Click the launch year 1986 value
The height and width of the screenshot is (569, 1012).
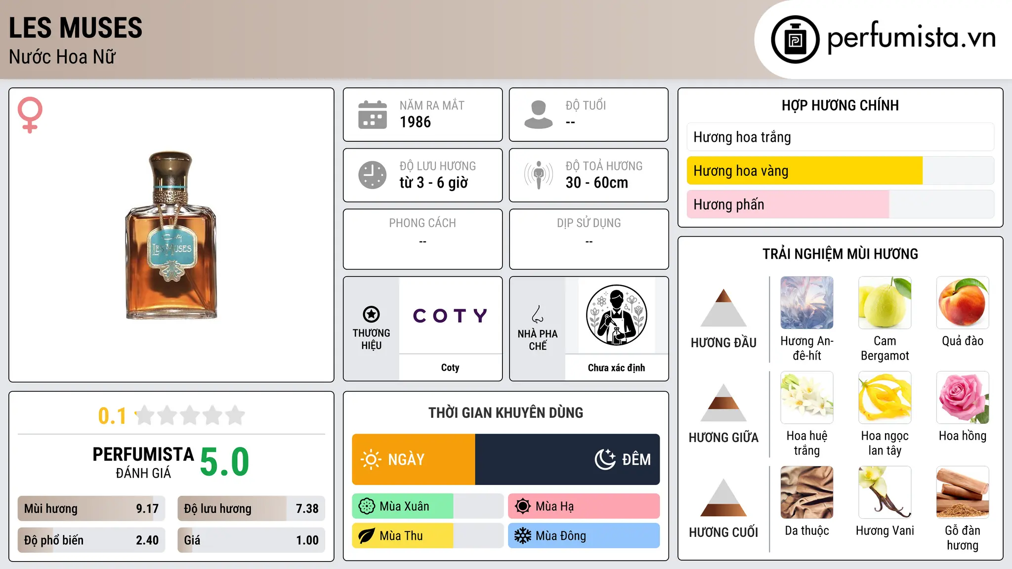click(x=415, y=122)
